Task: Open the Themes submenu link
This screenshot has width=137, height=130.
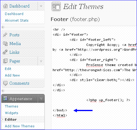Action: point(11,106)
